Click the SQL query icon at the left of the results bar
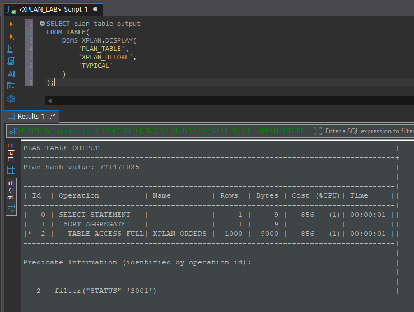The image size is (414, 312). click(13, 131)
